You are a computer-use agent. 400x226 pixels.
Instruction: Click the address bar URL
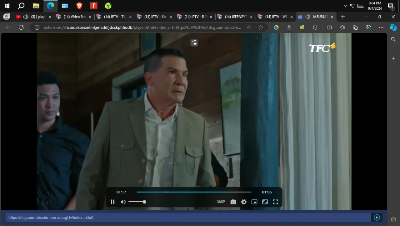tap(142, 28)
